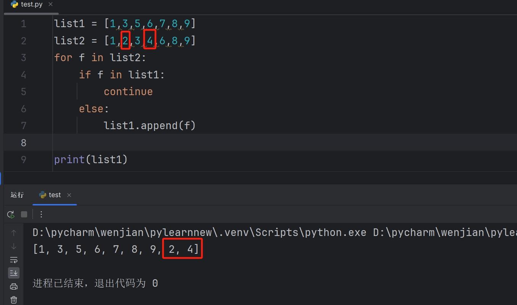This screenshot has width=517, height=305.
Task: Select the test run console tab
Action: (54, 195)
